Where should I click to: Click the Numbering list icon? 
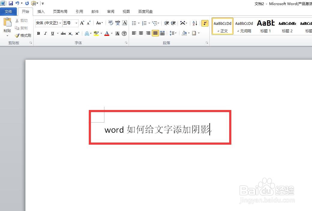coord(145,23)
